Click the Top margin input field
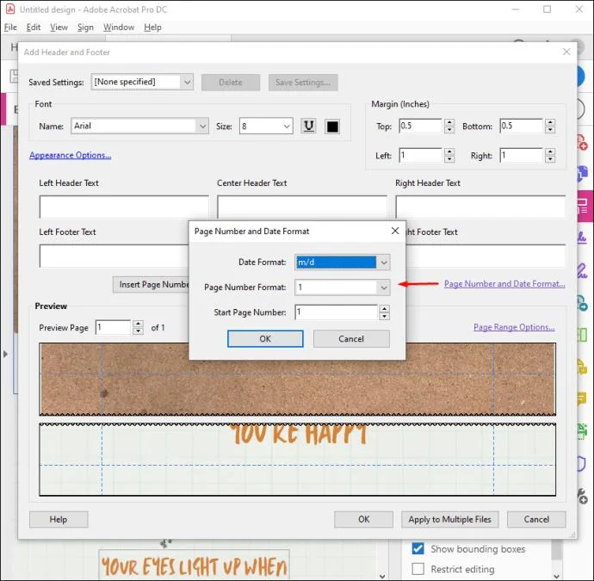Viewport: 594px width, 581px height. 420,127
